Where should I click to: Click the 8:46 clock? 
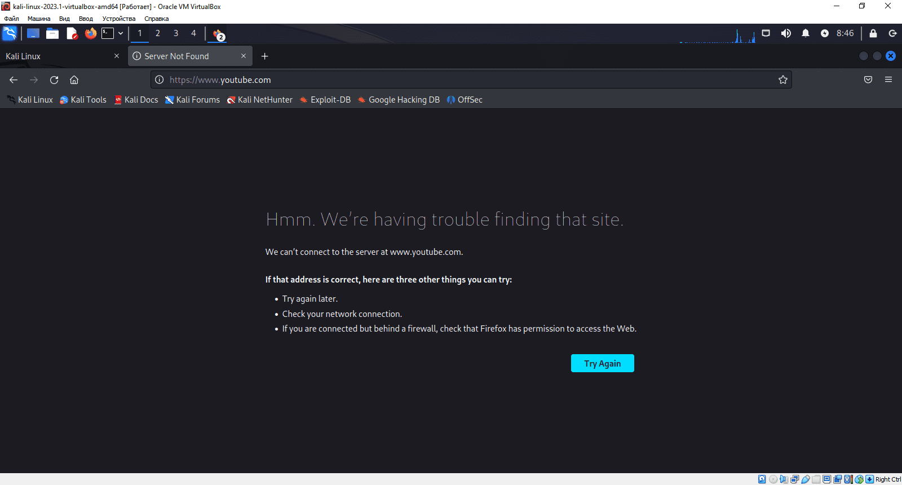click(845, 33)
